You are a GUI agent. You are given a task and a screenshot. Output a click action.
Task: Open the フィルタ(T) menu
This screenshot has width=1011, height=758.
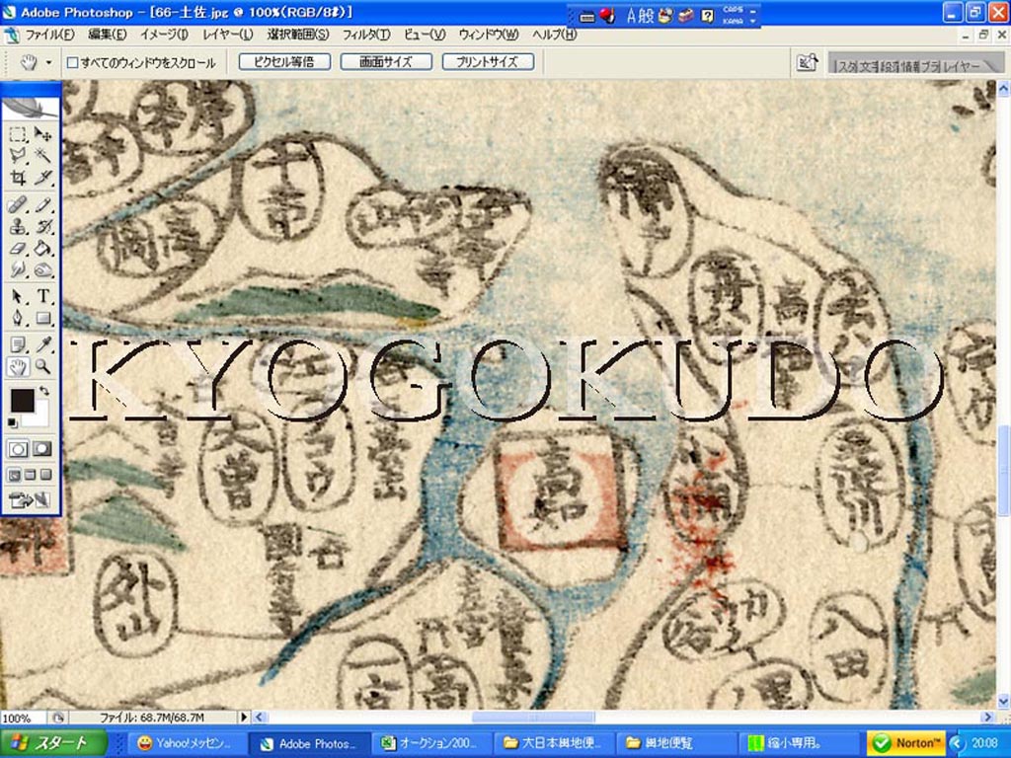[365, 35]
